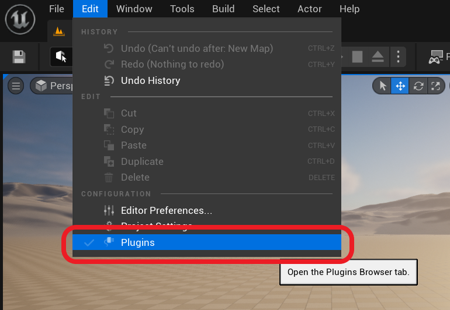Click the level tab with orange icon
Image resolution: width=450 pixels, height=310 pixels.
58,31
